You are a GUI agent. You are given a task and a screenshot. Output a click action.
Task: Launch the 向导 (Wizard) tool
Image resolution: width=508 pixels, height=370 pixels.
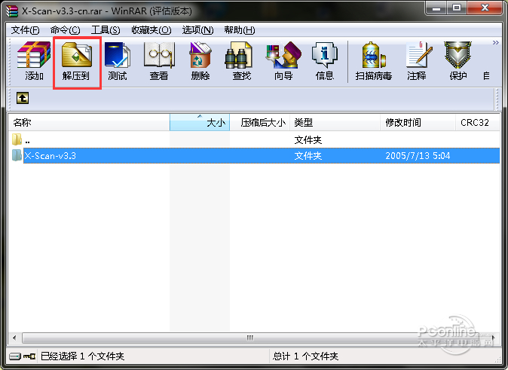click(x=283, y=62)
